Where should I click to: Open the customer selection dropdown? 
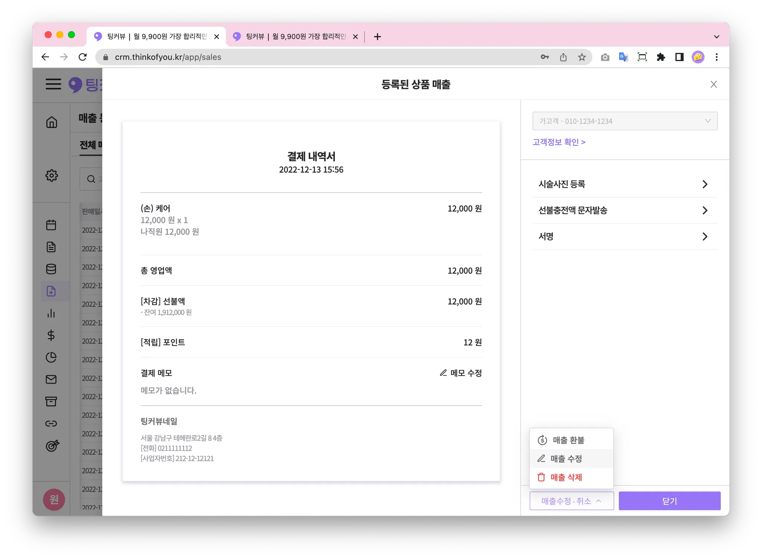pyautogui.click(x=625, y=121)
